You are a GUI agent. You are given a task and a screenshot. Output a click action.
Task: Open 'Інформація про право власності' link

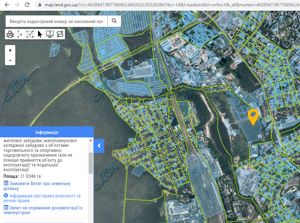pos(42,198)
